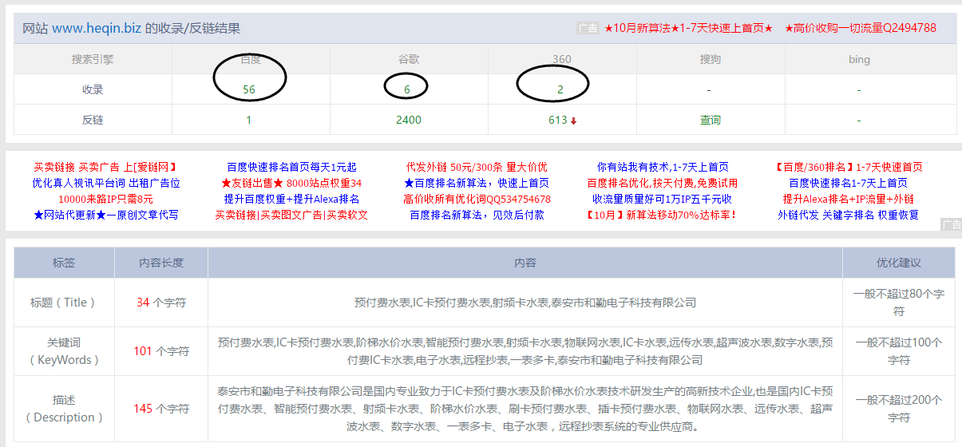
Task: Open ad 代发外链 50元/300条 量大价优
Action: (x=477, y=167)
